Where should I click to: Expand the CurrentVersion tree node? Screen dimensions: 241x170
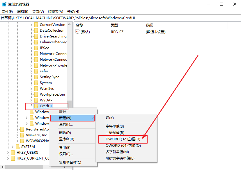[x=31, y=25]
